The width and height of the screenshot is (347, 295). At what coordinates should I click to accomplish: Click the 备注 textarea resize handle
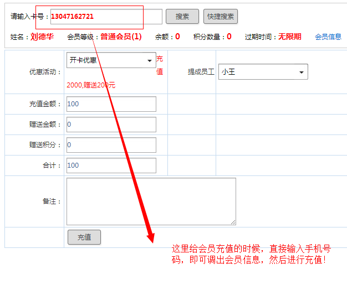pos(233,222)
